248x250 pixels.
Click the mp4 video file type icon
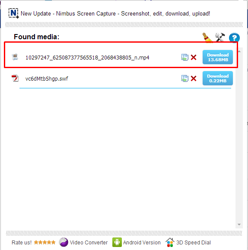15,57
